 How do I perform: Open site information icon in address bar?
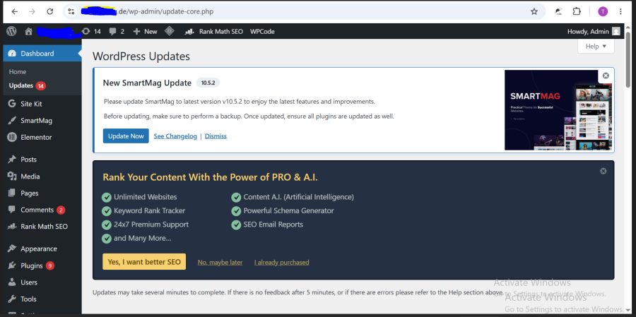pyautogui.click(x=71, y=11)
